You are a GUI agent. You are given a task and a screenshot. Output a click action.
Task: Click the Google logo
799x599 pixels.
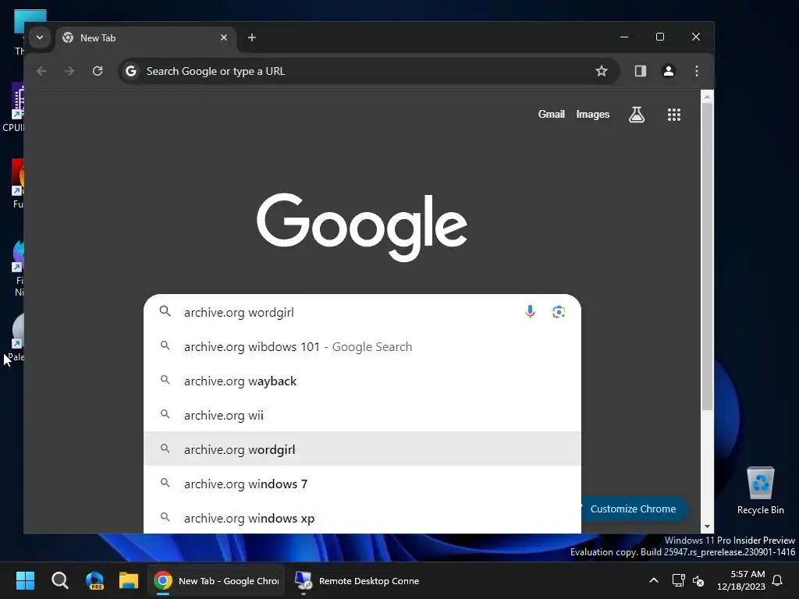coord(362,226)
